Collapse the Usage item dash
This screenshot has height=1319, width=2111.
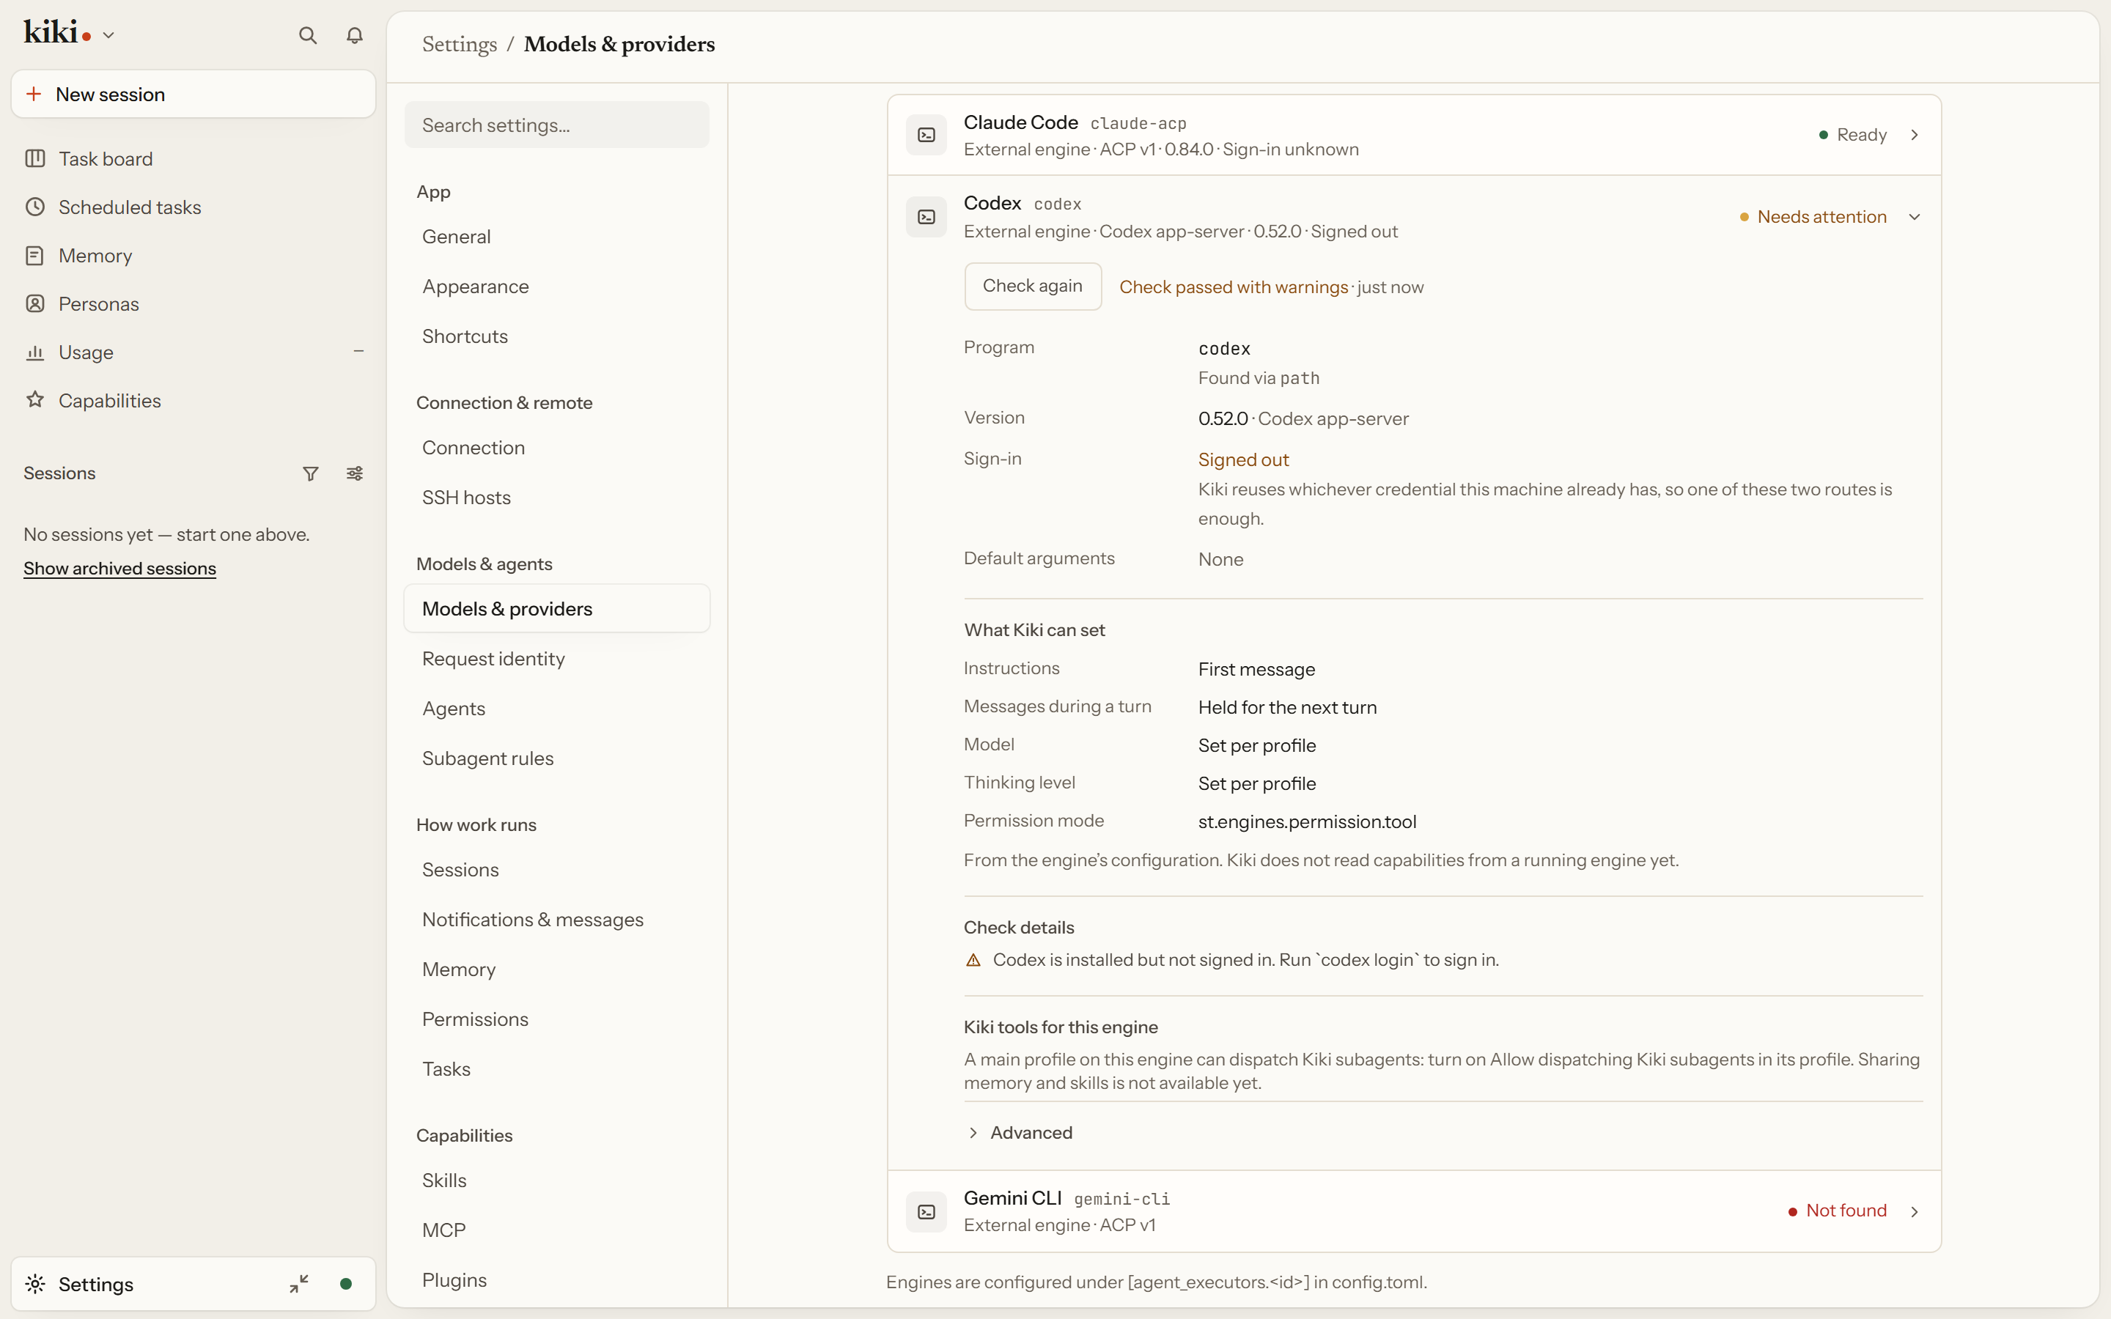pyautogui.click(x=358, y=352)
